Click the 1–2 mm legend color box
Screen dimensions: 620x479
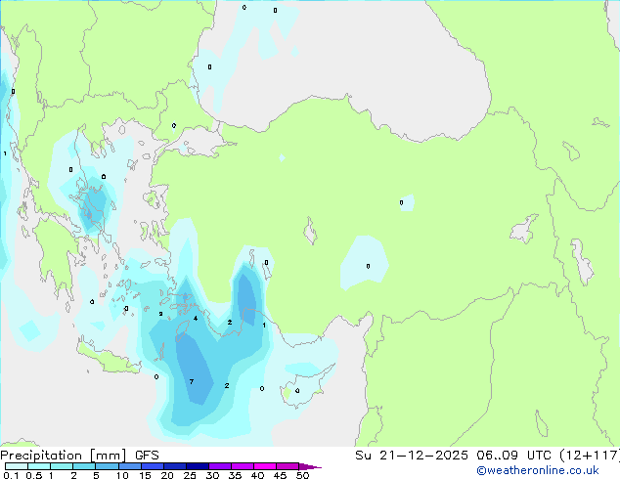pyautogui.click(x=62, y=466)
